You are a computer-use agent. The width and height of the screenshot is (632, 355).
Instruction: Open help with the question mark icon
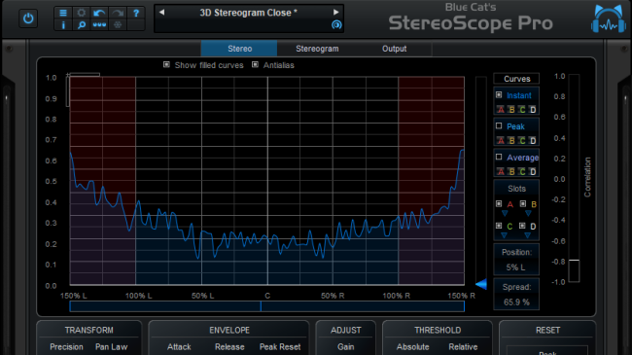(136, 13)
